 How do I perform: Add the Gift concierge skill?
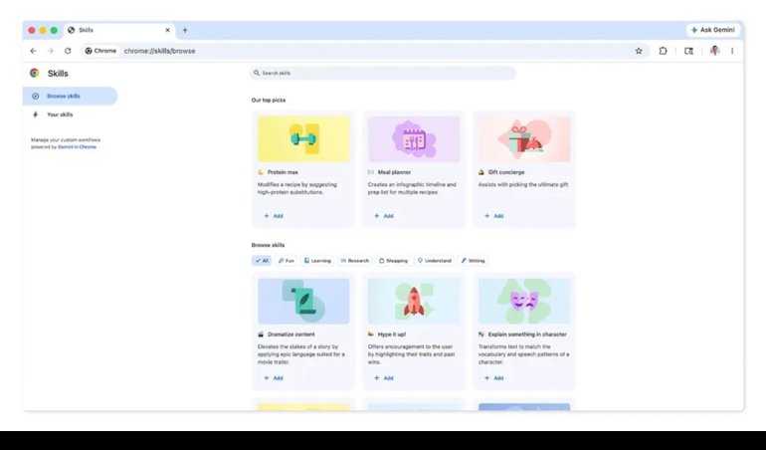point(494,215)
